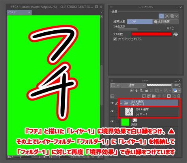Select the 水彩境界 watercolor edge option

click(x=166, y=22)
